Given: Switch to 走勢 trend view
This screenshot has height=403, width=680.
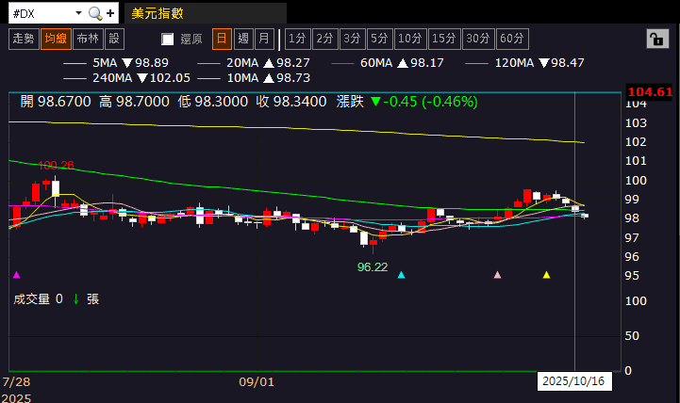Looking at the screenshot, I should click(24, 39).
